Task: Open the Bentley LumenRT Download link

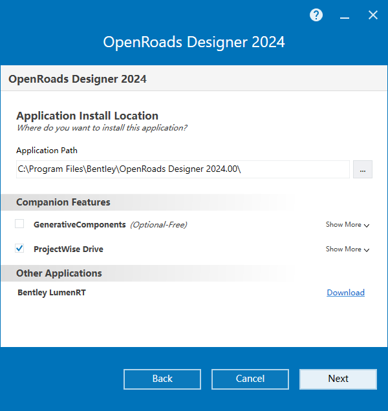Action: [345, 293]
